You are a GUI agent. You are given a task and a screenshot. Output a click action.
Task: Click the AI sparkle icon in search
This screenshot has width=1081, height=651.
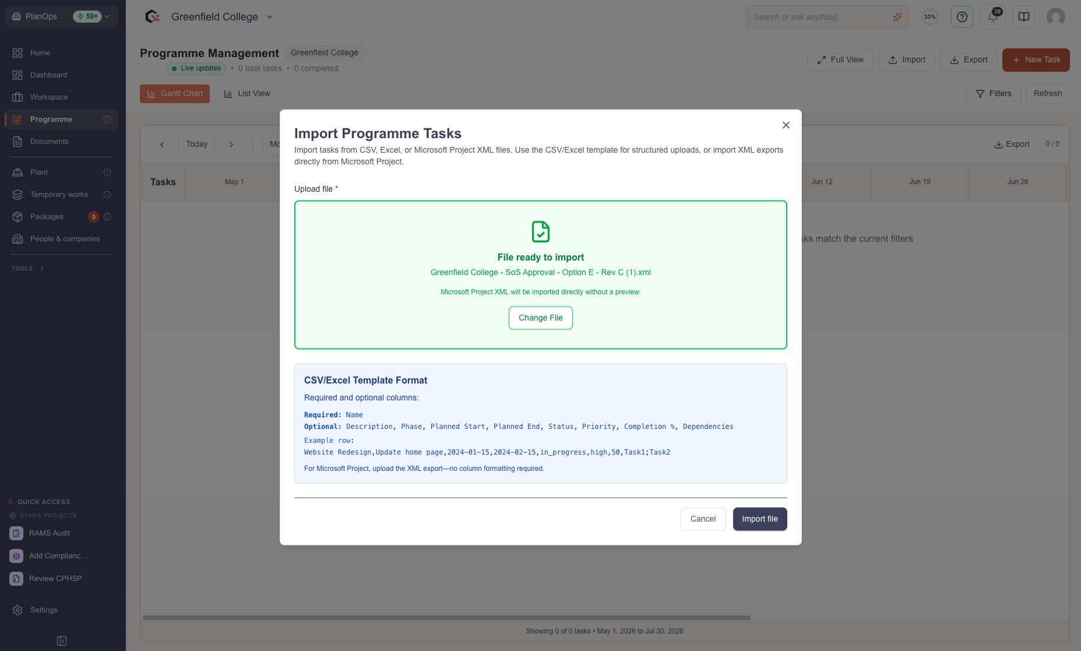pos(897,17)
